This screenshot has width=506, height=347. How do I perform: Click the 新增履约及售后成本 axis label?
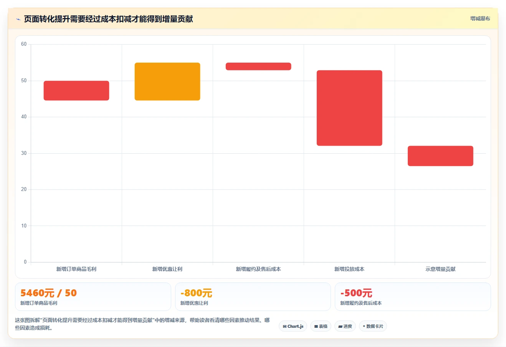(x=258, y=269)
